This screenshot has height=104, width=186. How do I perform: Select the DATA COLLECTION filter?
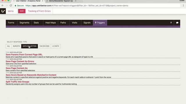[x=30, y=46]
